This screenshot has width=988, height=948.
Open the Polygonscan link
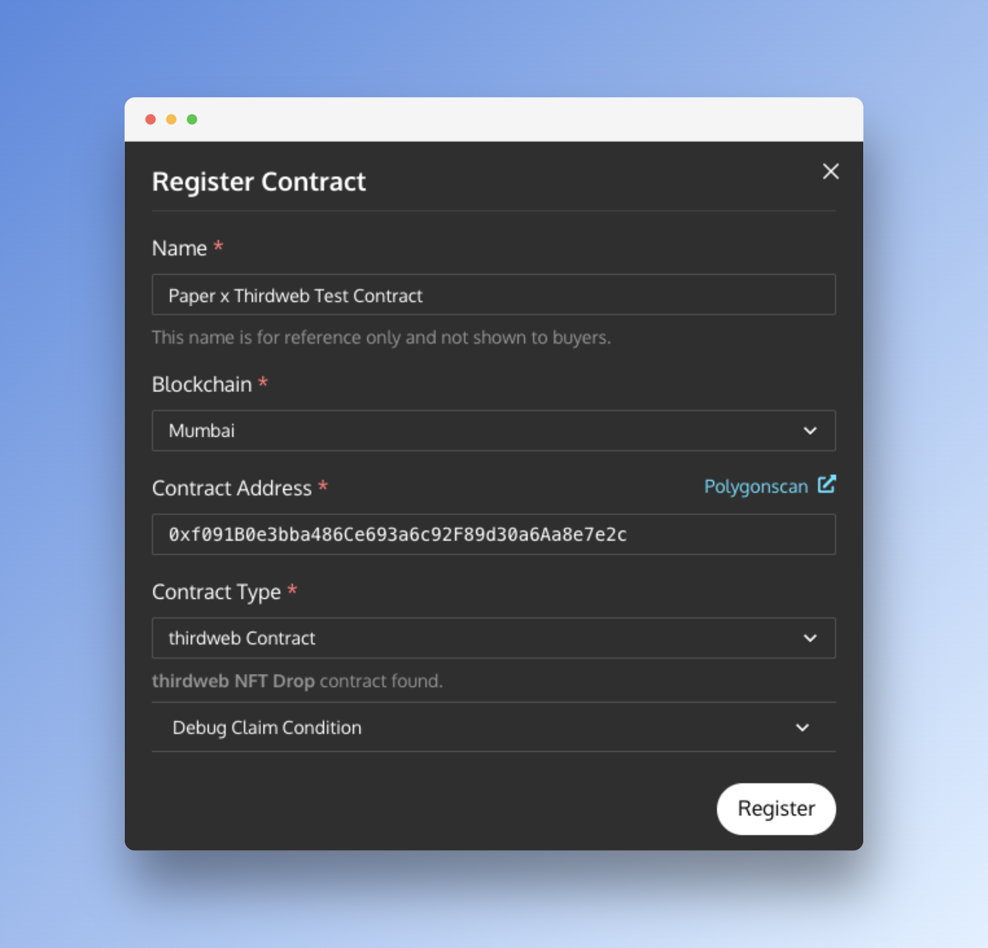(756, 486)
